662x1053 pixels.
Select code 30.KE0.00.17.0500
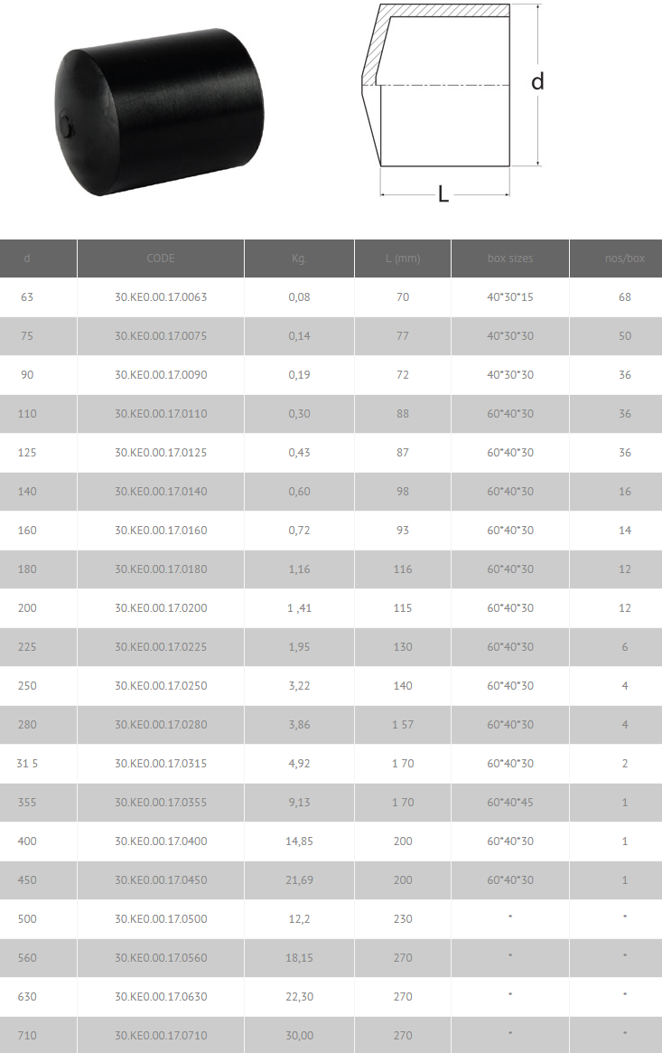(x=161, y=919)
